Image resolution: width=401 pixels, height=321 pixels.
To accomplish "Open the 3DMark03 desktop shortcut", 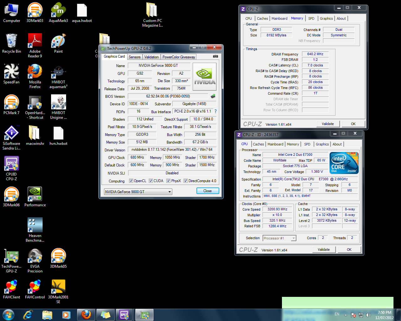I will tap(35, 13).
